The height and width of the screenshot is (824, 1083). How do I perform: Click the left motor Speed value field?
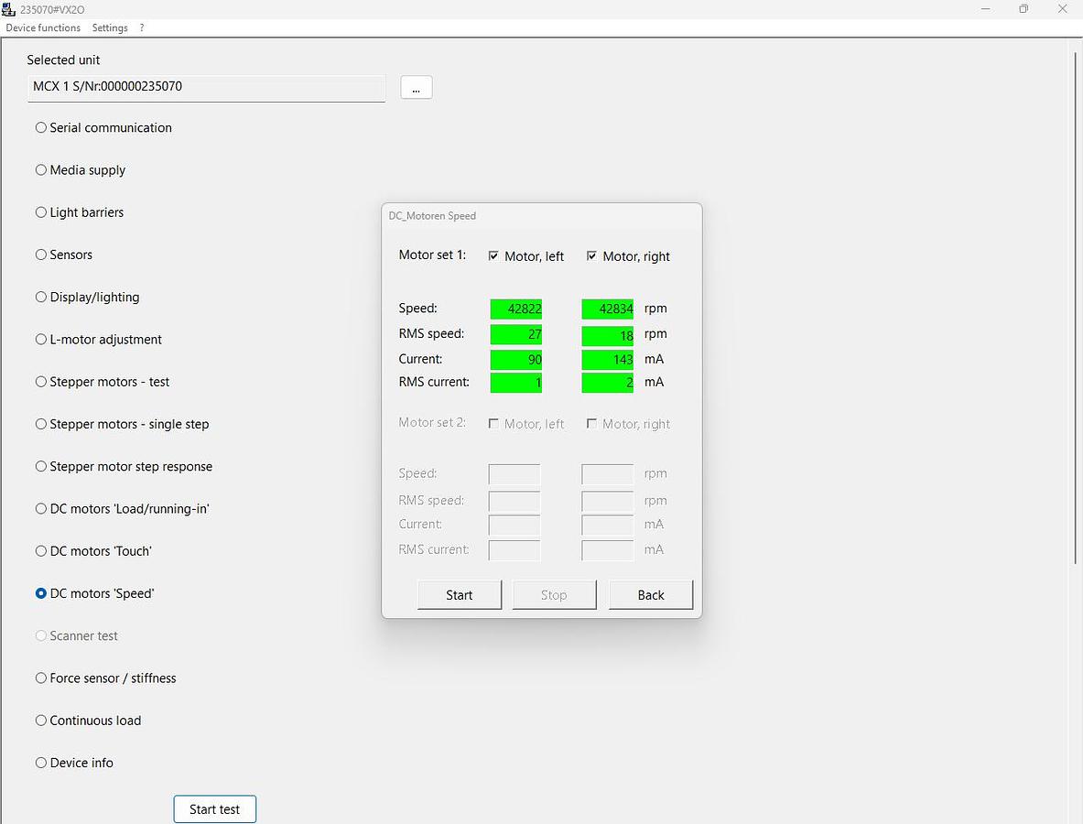point(516,309)
